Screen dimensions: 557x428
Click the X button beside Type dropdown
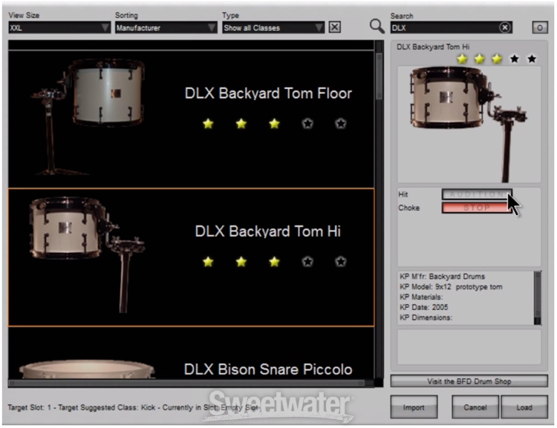(x=335, y=27)
